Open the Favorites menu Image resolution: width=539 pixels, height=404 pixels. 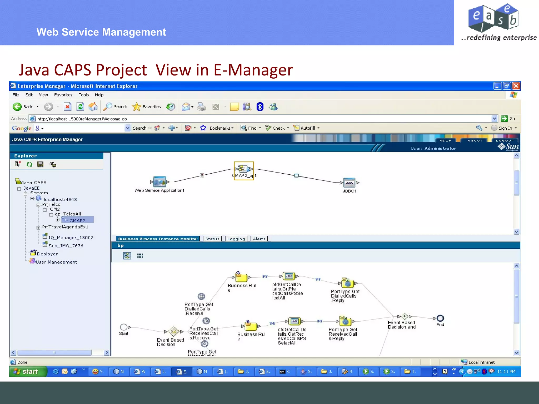63,95
